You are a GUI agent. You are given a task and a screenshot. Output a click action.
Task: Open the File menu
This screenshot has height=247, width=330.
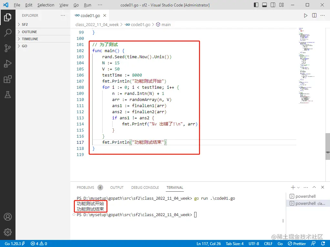point(17,5)
